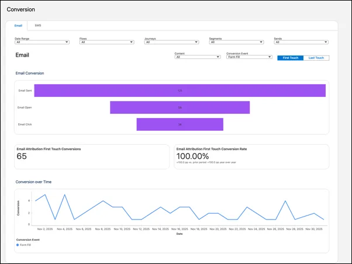The image size is (352, 264).
Task: Switch to the SMS tab
Action: (38, 26)
